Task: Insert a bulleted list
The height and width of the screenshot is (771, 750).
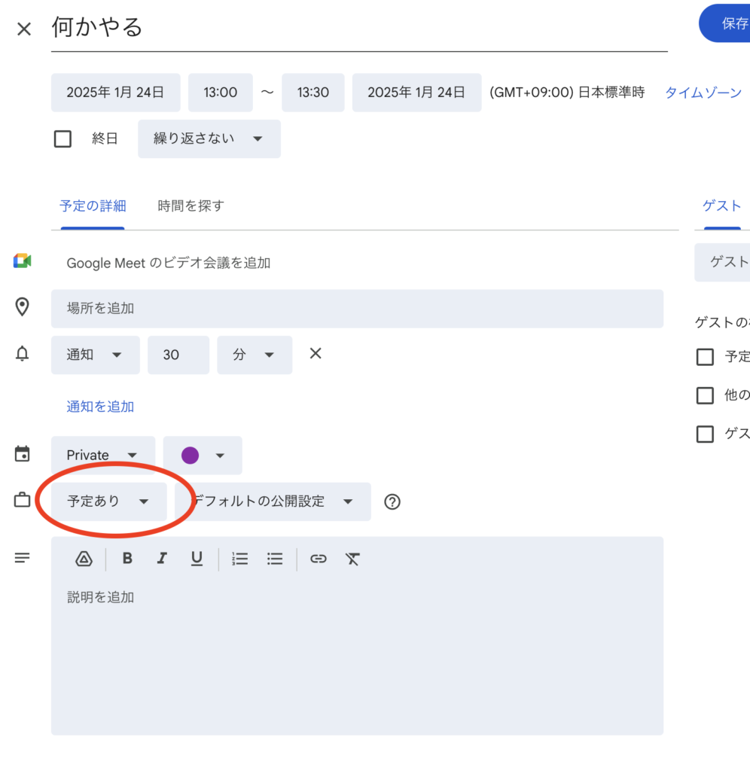Action: pyautogui.click(x=275, y=559)
